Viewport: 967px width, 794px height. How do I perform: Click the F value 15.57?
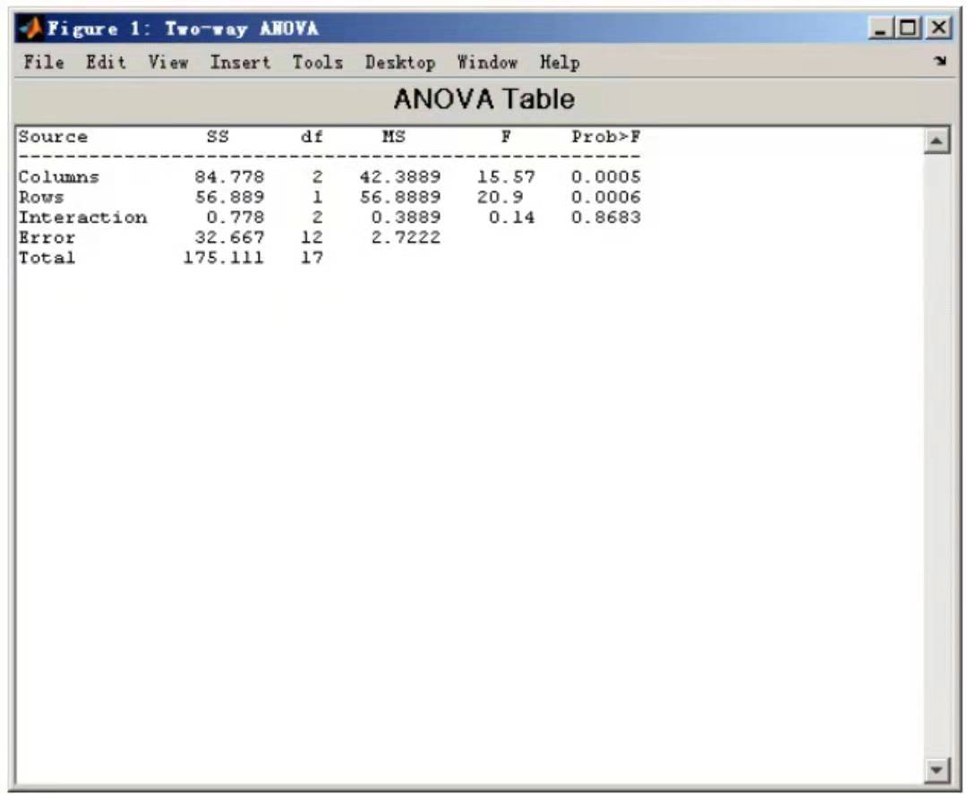tap(506, 177)
